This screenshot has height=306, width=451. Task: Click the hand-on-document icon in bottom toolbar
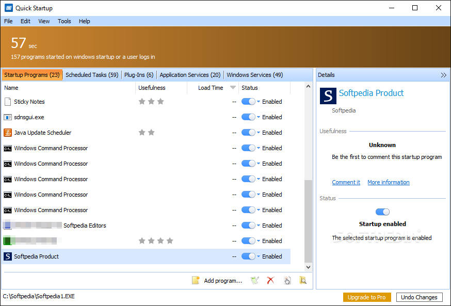click(x=287, y=280)
